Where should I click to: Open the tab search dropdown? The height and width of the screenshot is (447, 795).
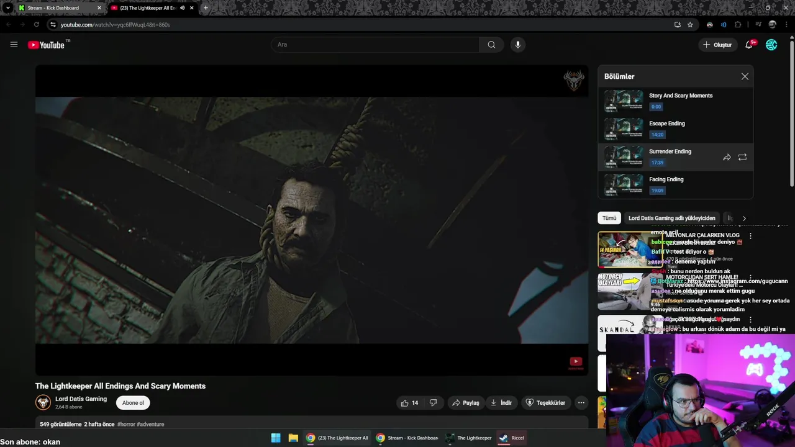(x=7, y=8)
